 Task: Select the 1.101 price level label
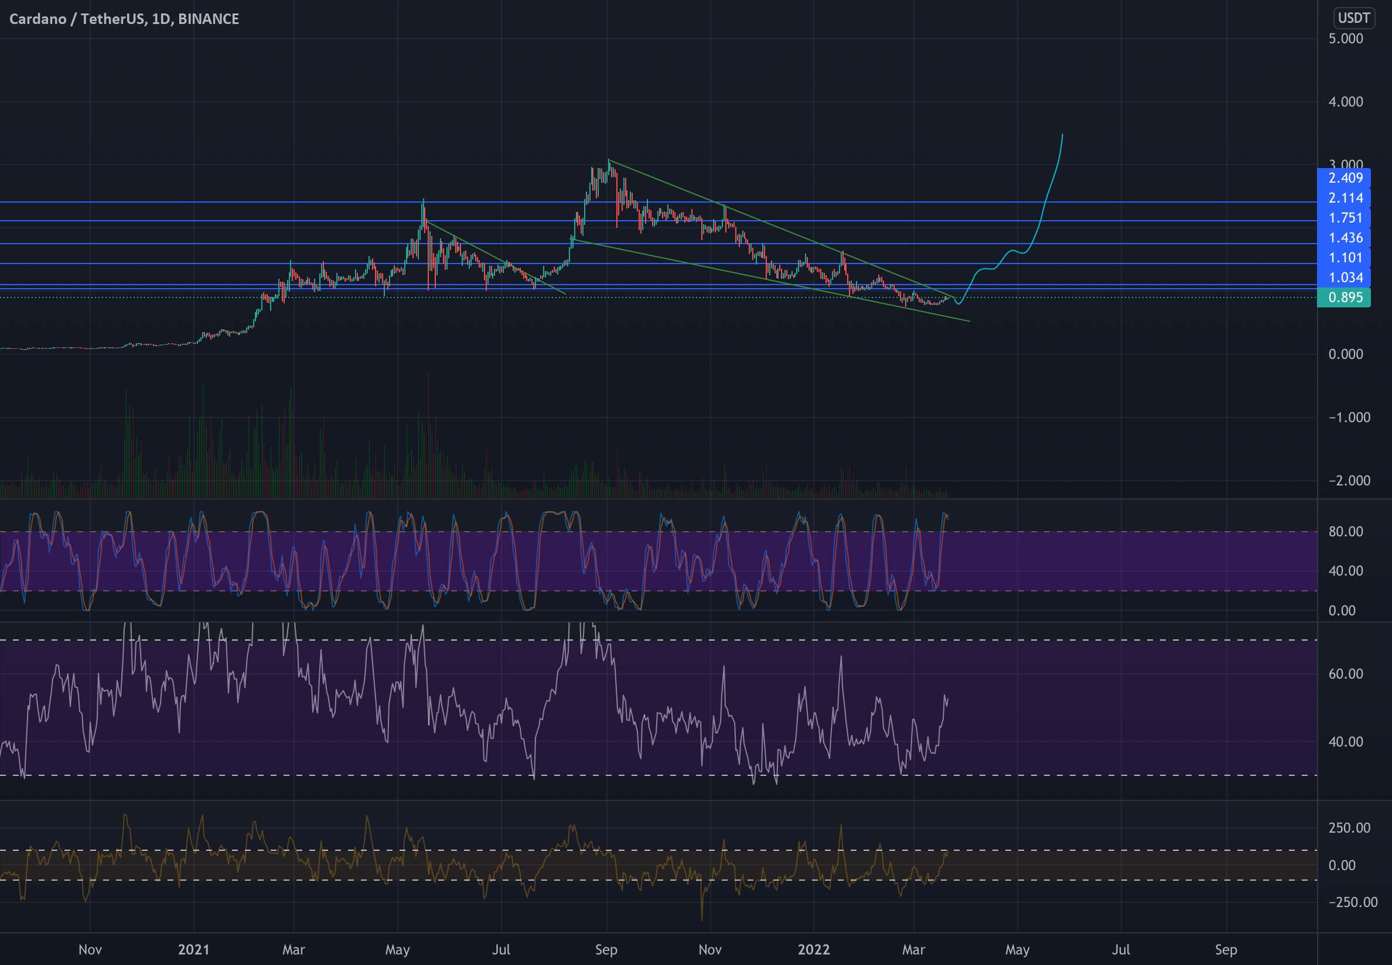coord(1344,258)
